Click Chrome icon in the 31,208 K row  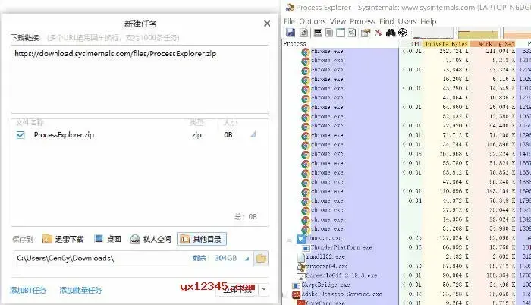click(x=306, y=229)
